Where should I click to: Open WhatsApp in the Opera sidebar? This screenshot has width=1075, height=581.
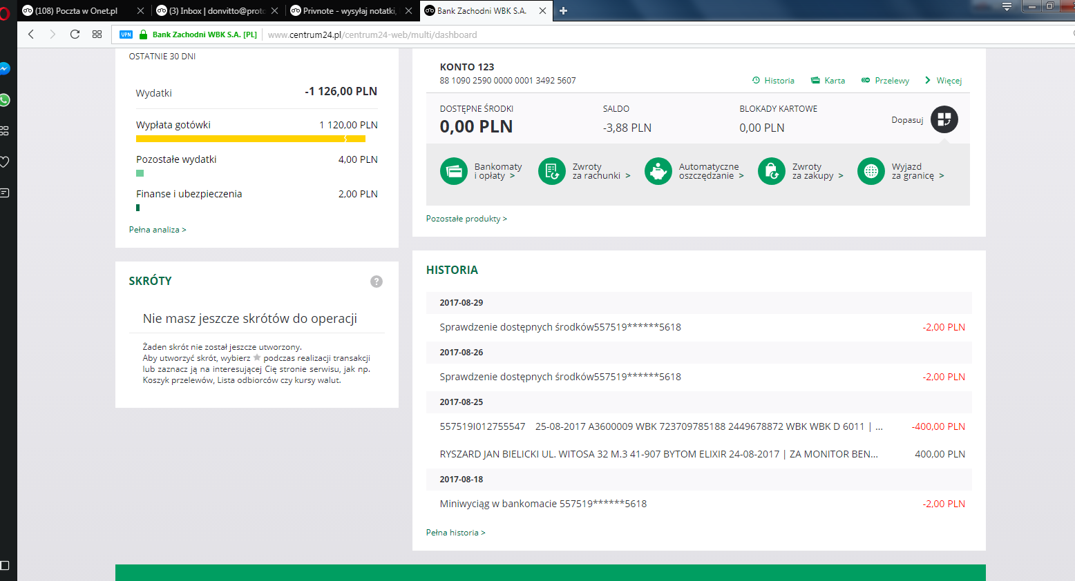click(x=4, y=100)
